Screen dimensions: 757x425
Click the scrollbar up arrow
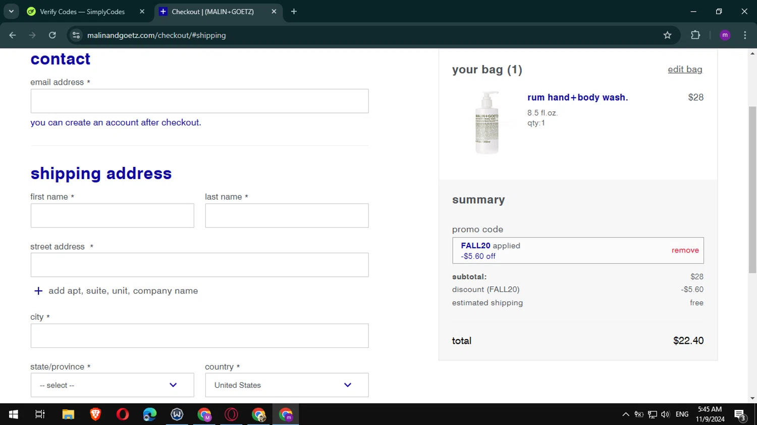coord(752,53)
